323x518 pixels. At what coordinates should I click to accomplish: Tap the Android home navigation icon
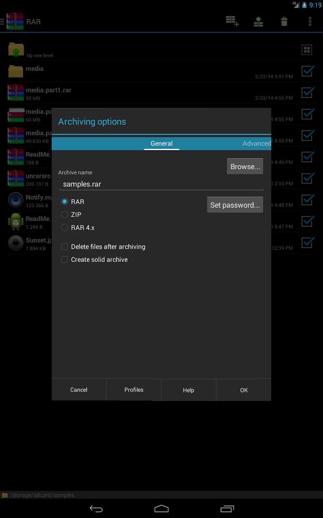pos(161,508)
